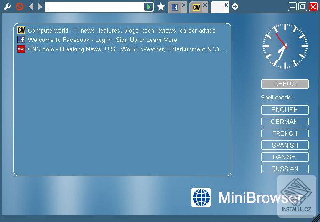Select ENGLISH spell check
The height and width of the screenshot is (222, 320).
285,110
